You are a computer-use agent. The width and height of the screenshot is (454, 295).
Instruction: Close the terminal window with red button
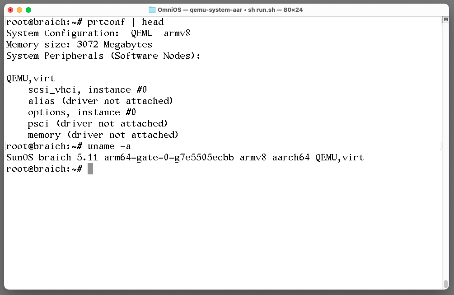[10, 10]
